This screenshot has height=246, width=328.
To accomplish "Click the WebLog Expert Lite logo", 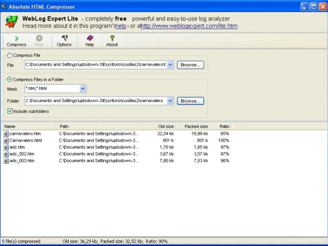I will (11, 22).
